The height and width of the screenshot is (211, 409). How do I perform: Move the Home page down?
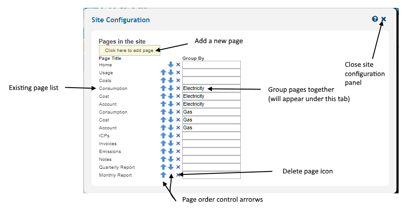point(171,65)
